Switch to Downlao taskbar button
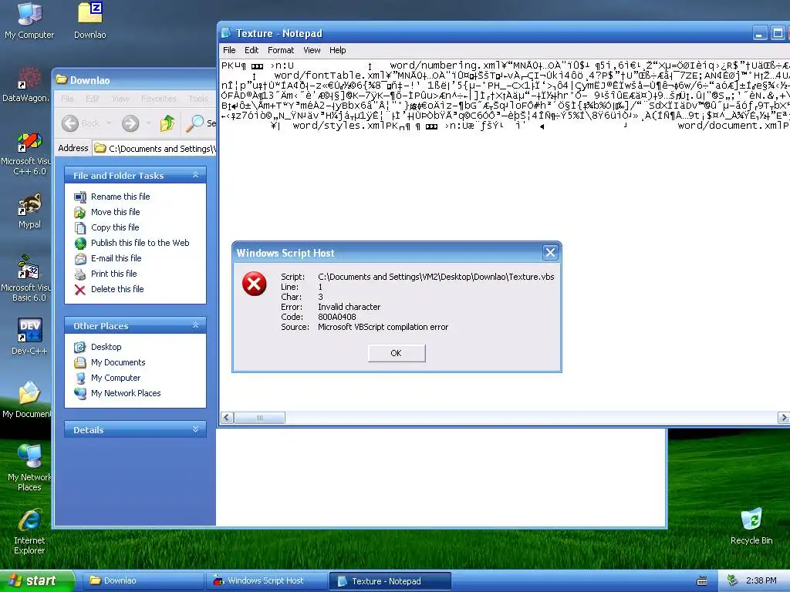790x592 pixels. pyautogui.click(x=143, y=581)
